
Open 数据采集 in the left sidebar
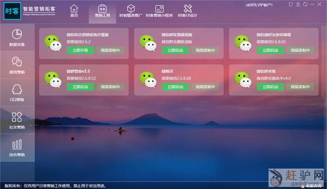pos(17,38)
